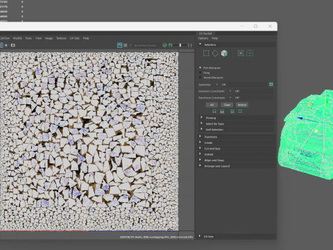Click the green square icon beside dim slider
333x250 pixels.
pyautogui.click(x=171, y=45)
